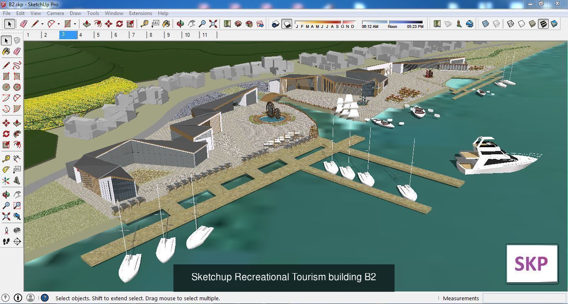Open the geo-location status icon
Screen dimensions: 568x304
click(6, 298)
